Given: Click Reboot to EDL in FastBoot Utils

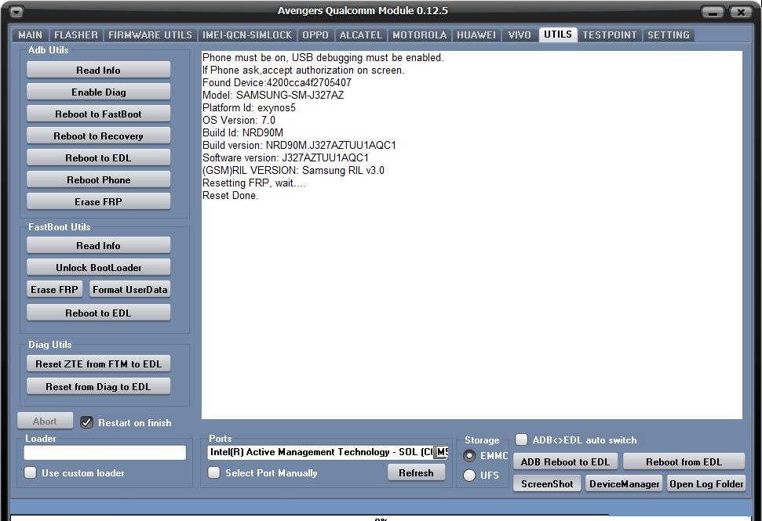Looking at the screenshot, I should [x=98, y=313].
